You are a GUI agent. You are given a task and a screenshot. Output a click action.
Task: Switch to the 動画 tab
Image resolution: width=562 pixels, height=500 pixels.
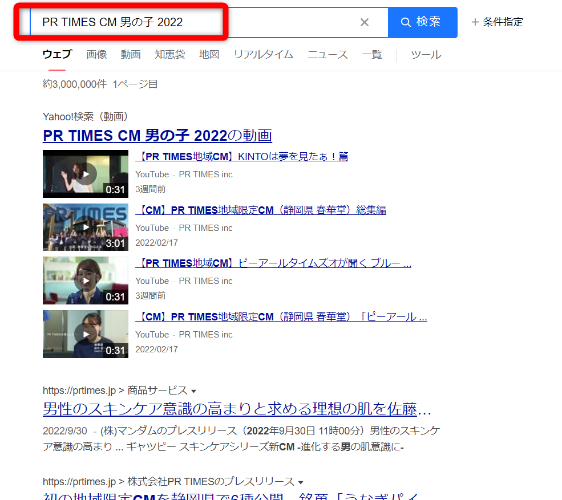[131, 54]
